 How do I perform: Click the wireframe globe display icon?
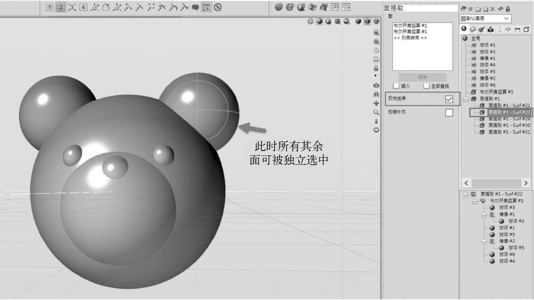(x=310, y=22)
